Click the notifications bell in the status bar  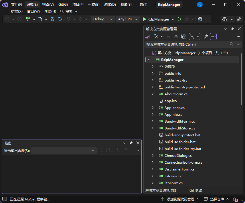[x=235, y=199]
